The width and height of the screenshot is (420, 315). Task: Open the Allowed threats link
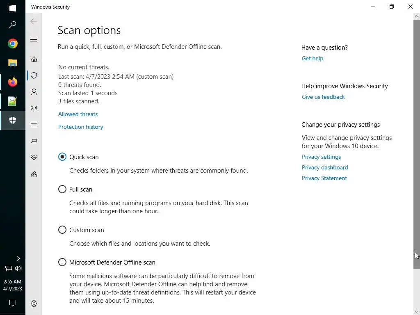coord(78,114)
